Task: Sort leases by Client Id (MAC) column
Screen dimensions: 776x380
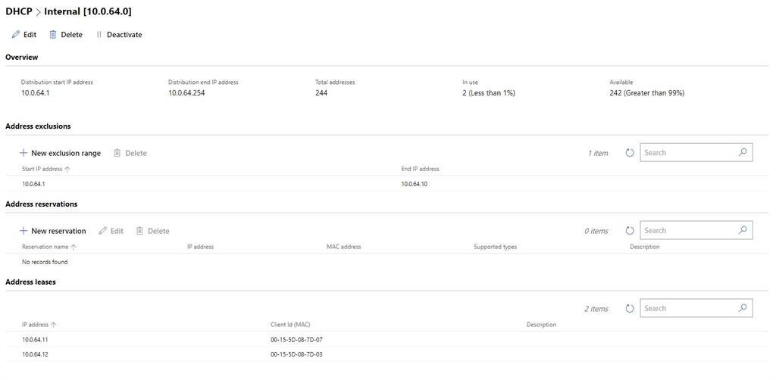Action: 290,325
